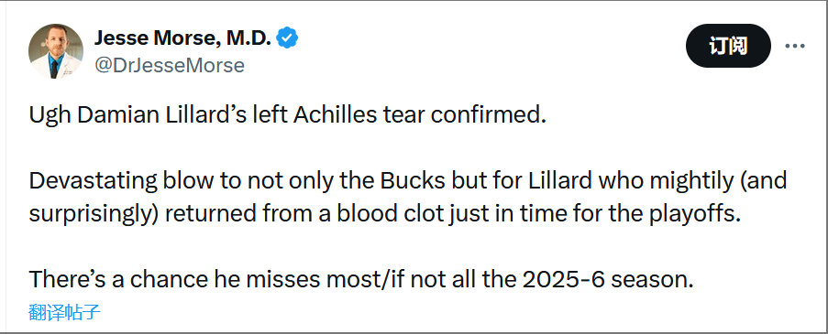Image resolution: width=828 pixels, height=334 pixels.
Task: Visit the @DrJesseMorse handle link
Action: (x=169, y=65)
